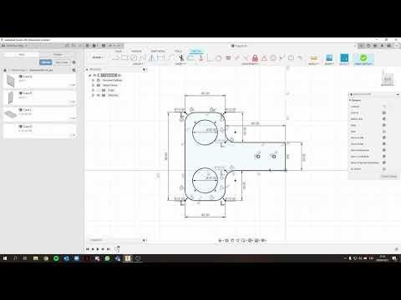The image size is (401, 300).
Task: Toggle the Show Points checkbox
Action: click(384, 144)
